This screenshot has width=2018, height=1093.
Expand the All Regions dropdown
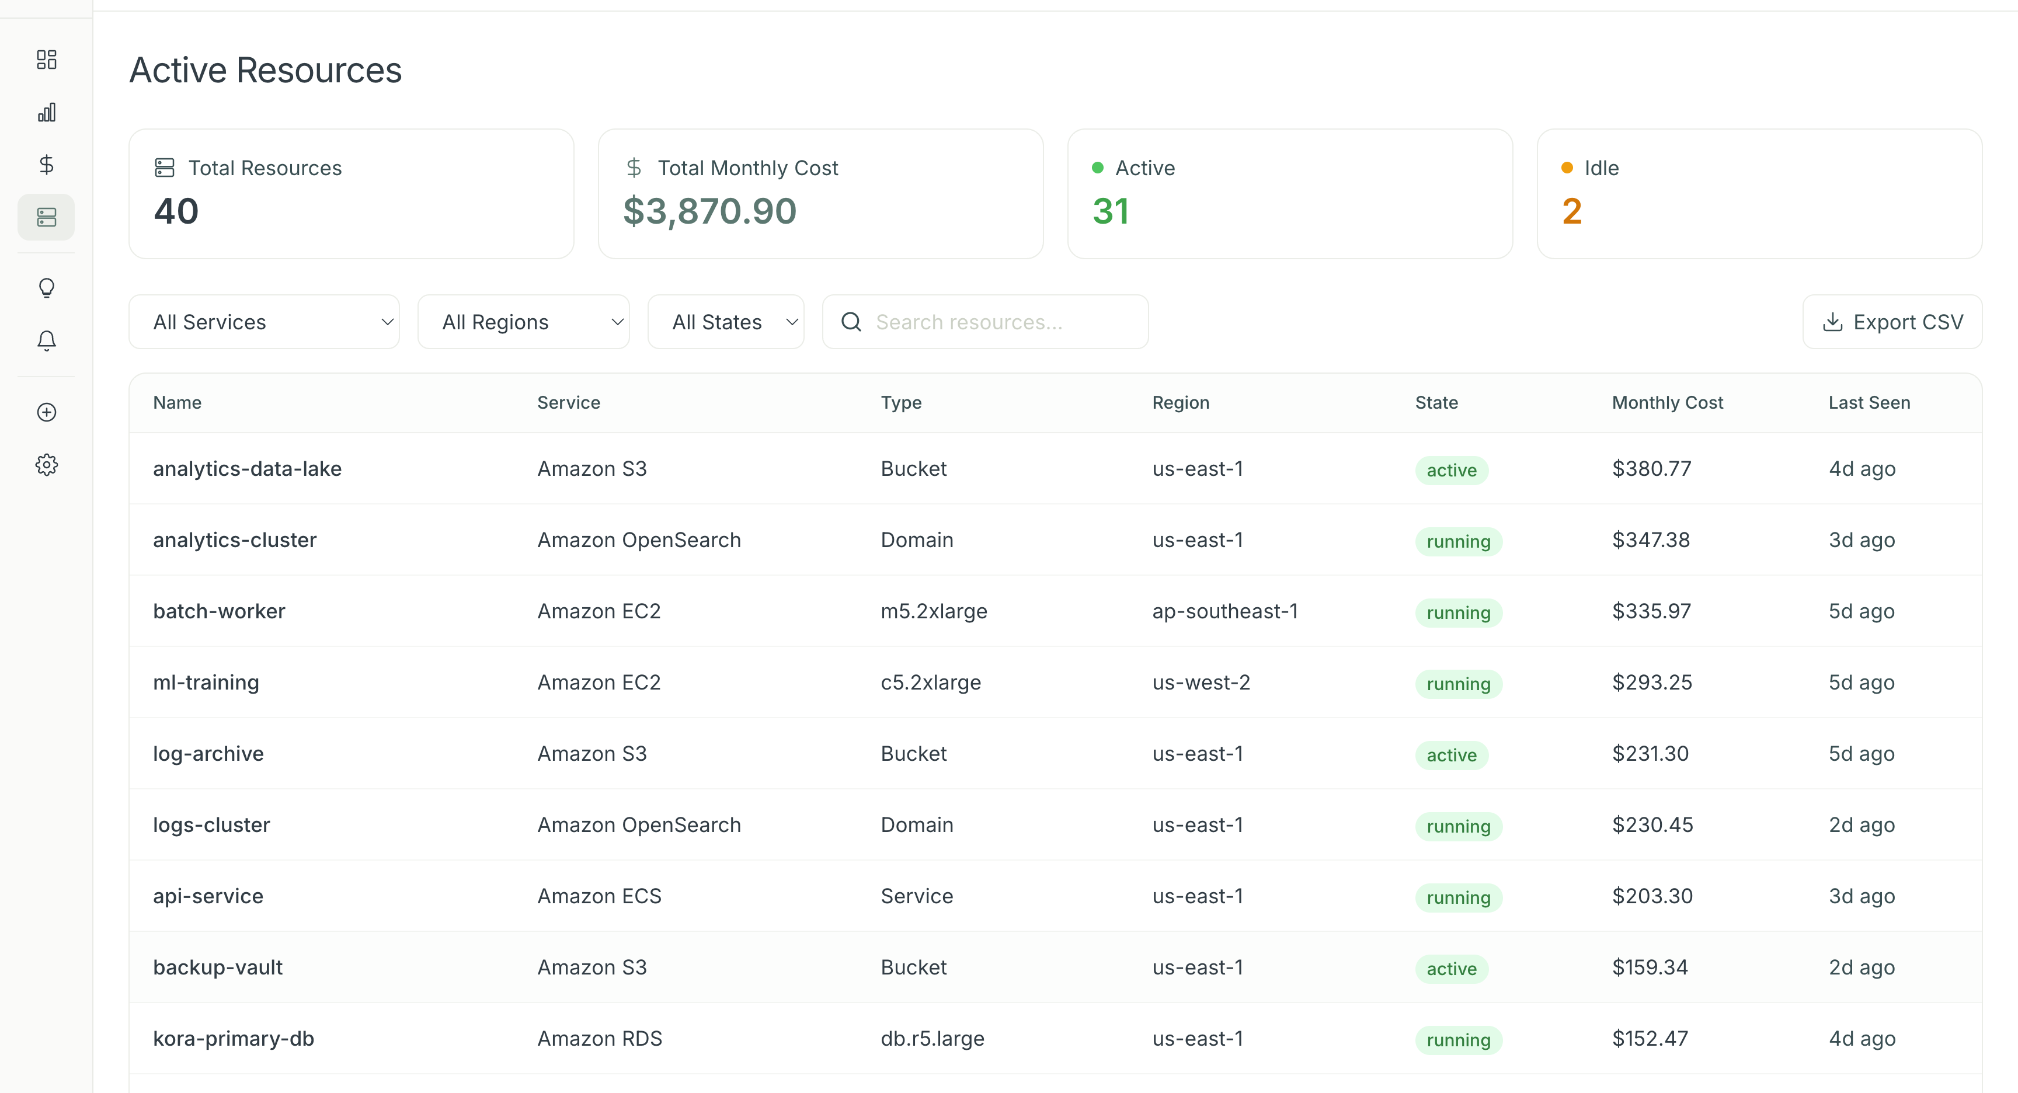pos(523,322)
